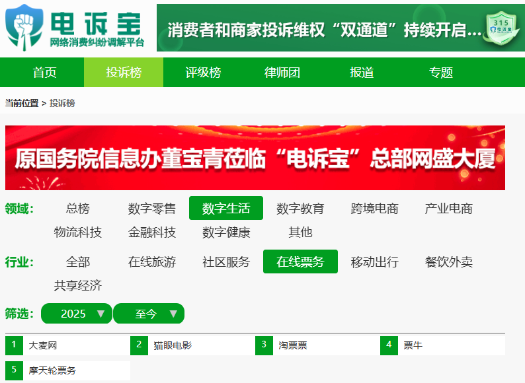Select 金融科技 domain filter

coord(151,232)
